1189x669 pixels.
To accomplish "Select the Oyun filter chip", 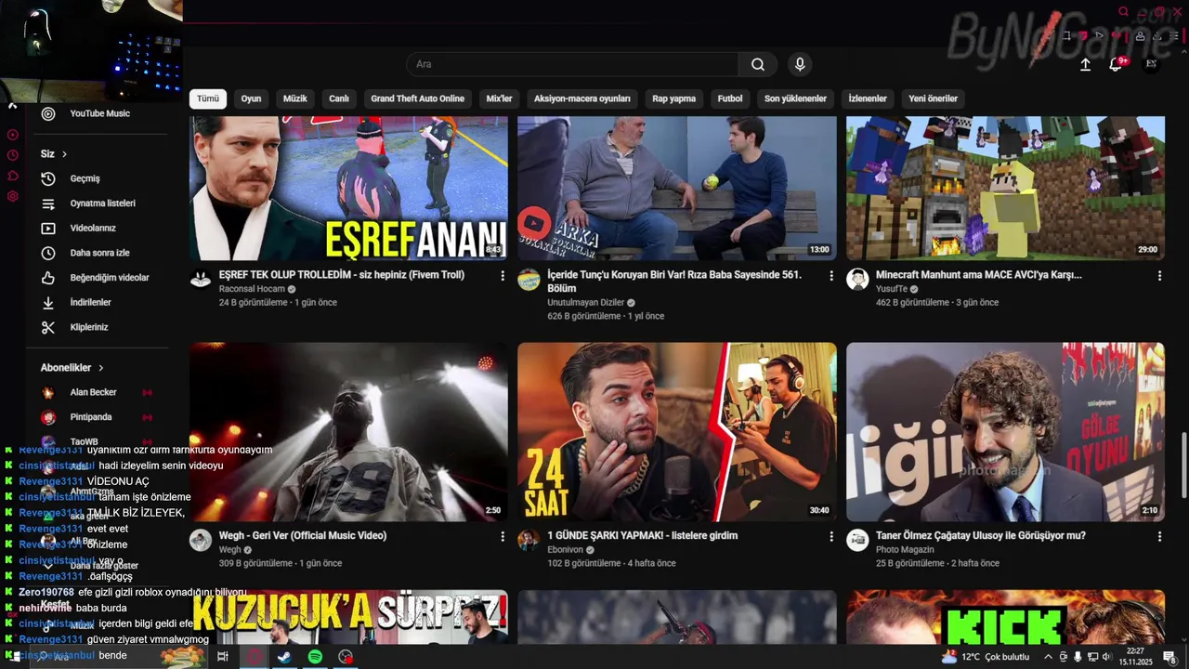I will pos(251,98).
